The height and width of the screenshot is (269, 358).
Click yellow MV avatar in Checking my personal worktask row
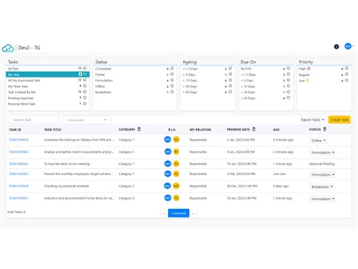click(176, 186)
